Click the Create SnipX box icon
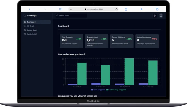 pos(25,30)
